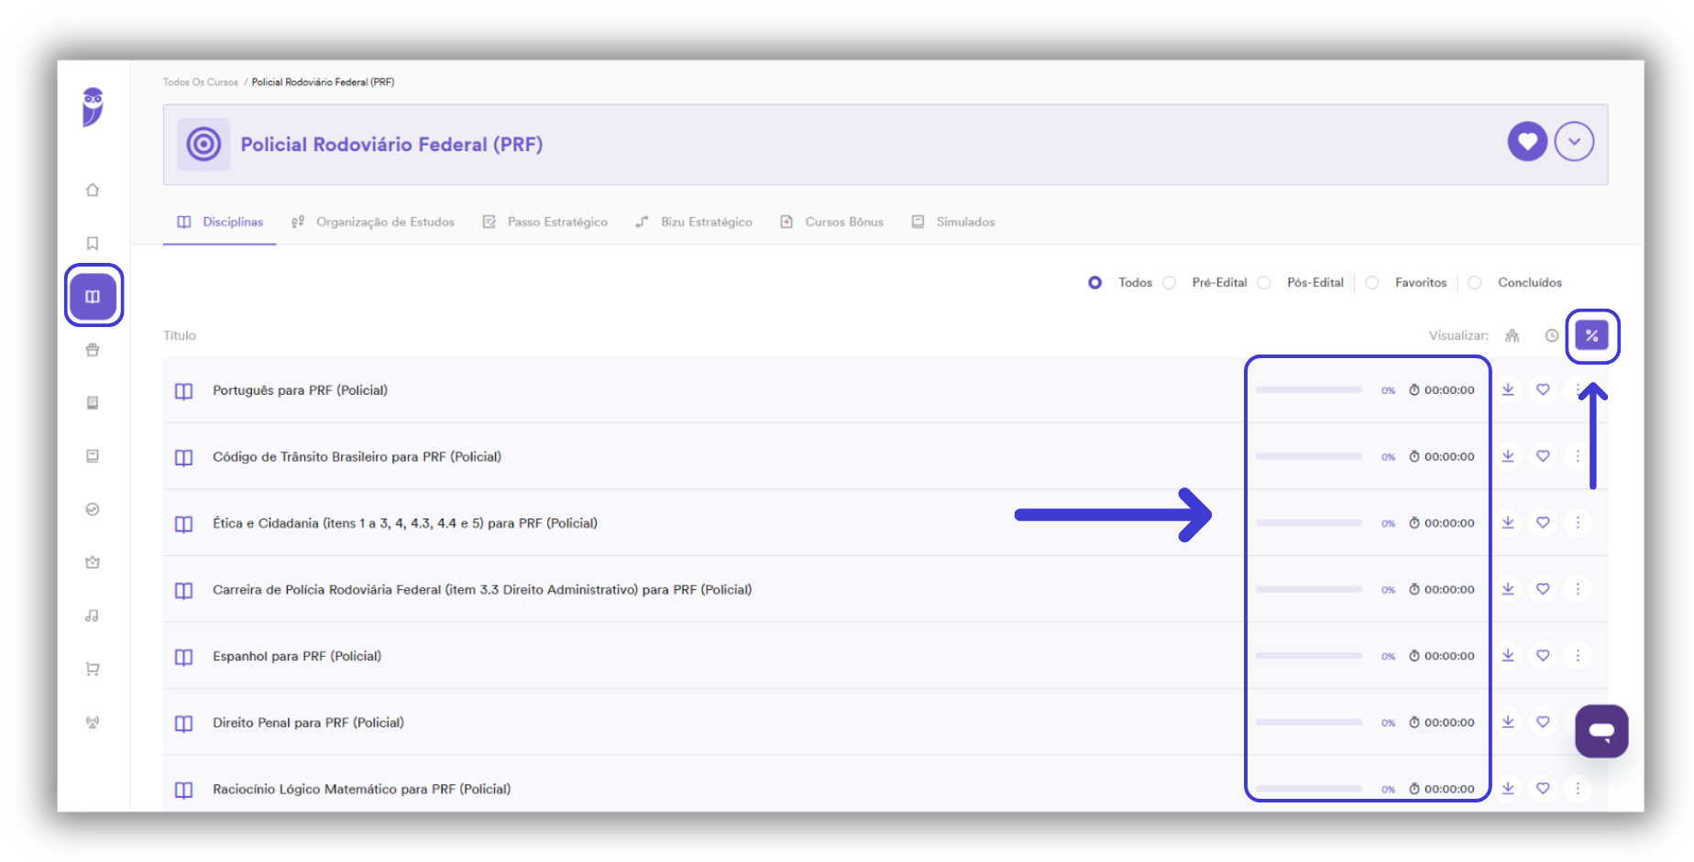Click the music note icon in the sidebar

[x=93, y=616]
